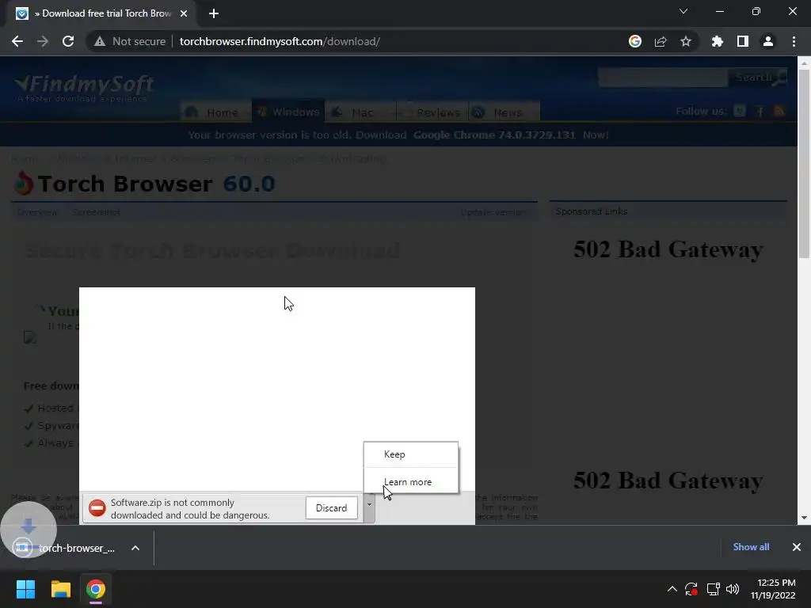Open the Not secure site warning
This screenshot has height=608, width=811.
[130, 41]
